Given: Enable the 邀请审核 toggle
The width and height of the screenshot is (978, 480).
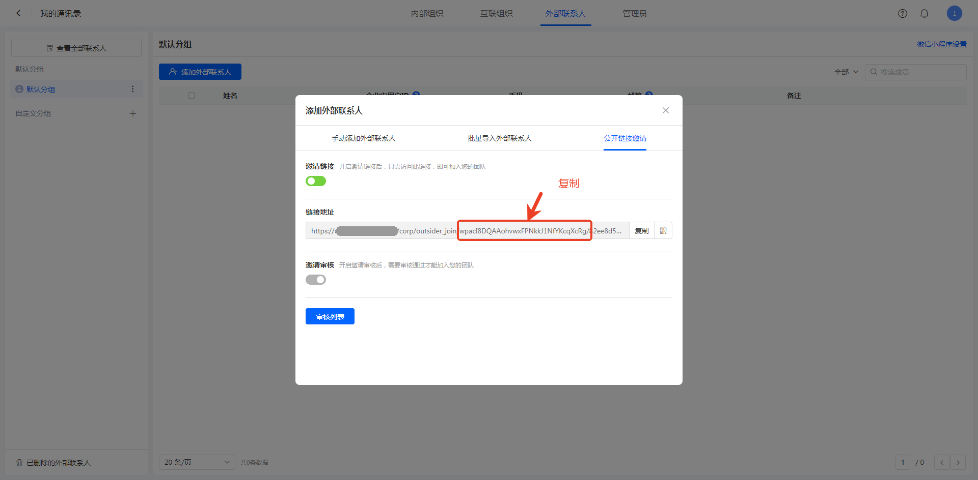Looking at the screenshot, I should point(316,280).
